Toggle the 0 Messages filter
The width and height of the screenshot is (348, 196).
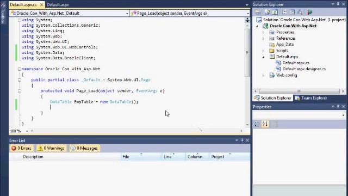tap(84, 148)
